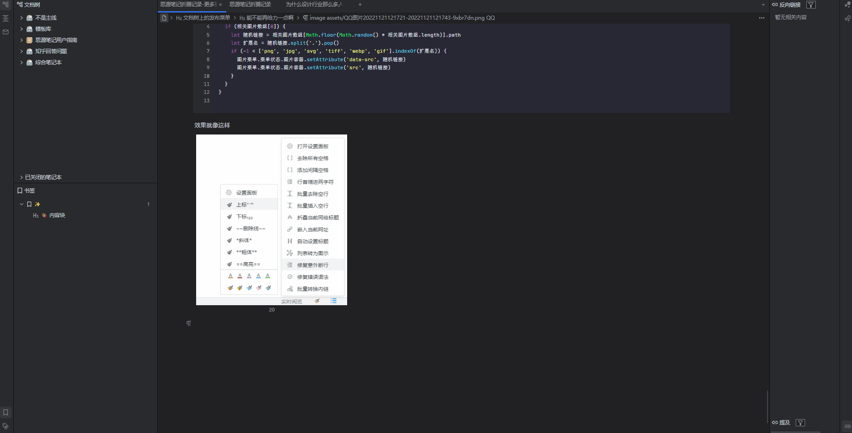Select the 模板库 notebook name
This screenshot has height=433, width=852.
click(x=43, y=29)
